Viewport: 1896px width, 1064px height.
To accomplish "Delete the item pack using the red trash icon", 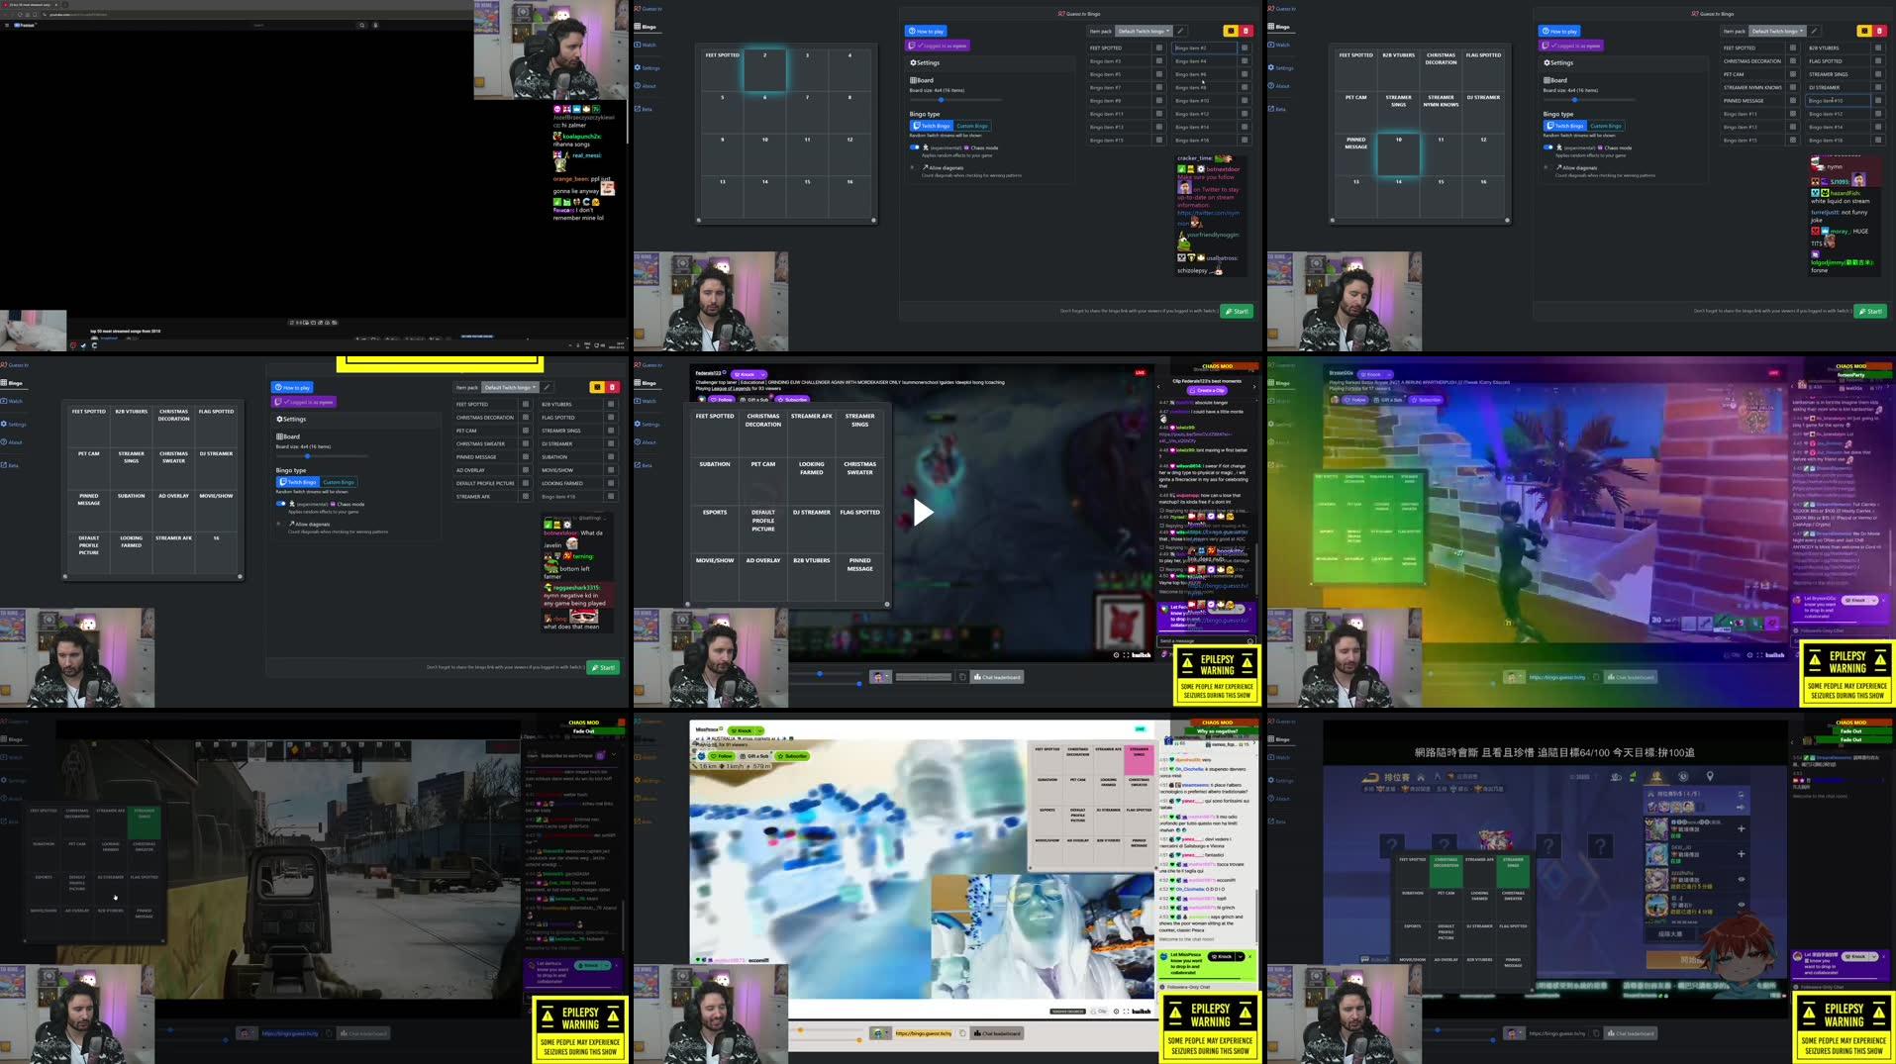I will 1247,31.
